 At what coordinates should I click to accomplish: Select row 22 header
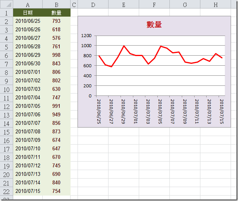(7, 191)
